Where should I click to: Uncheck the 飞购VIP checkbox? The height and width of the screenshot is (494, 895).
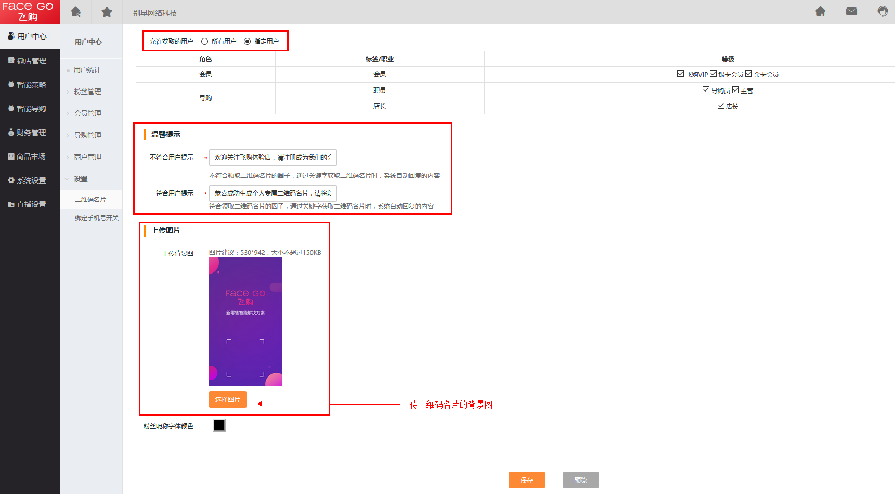tap(680, 74)
